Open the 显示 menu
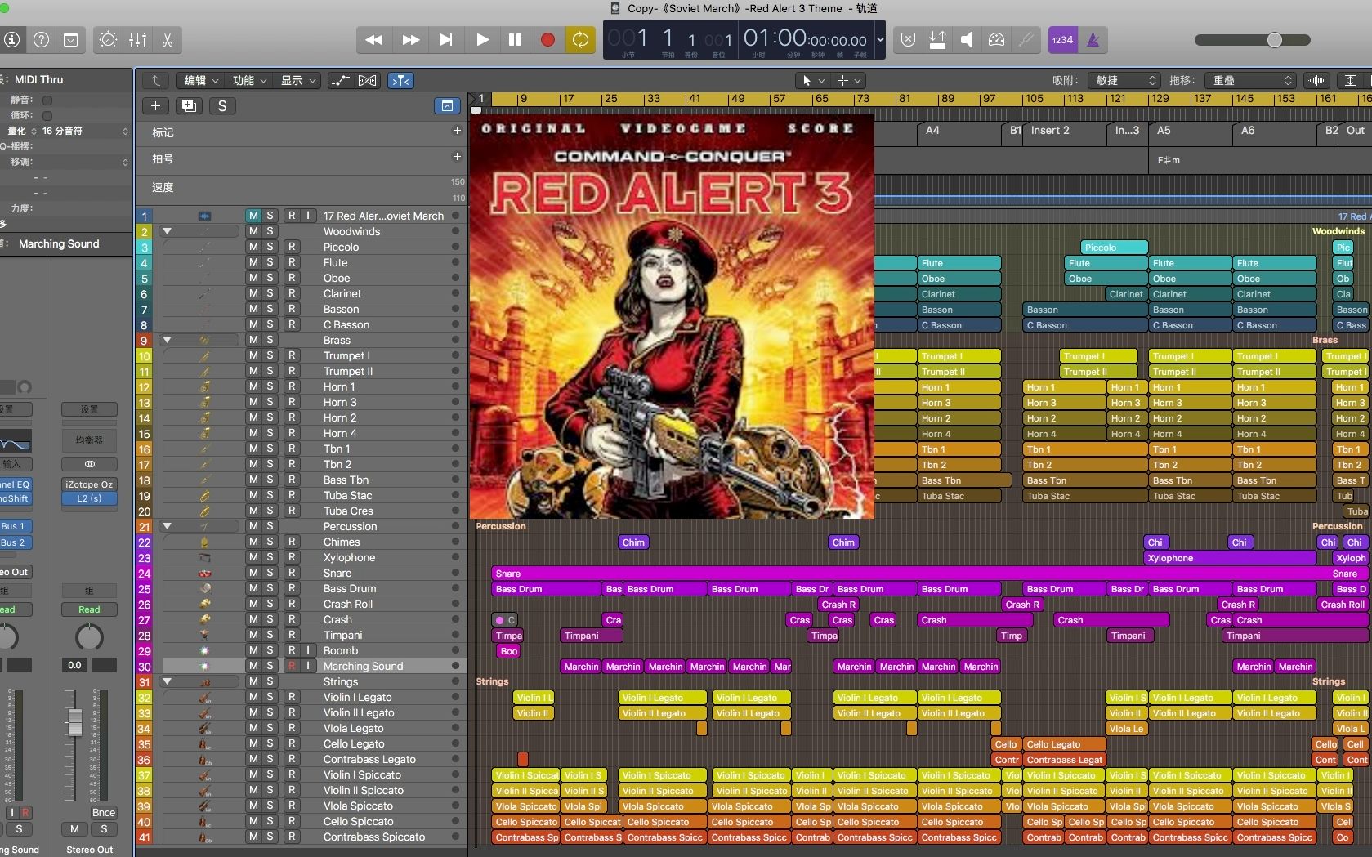Image resolution: width=1372 pixels, height=857 pixels. coord(297,80)
